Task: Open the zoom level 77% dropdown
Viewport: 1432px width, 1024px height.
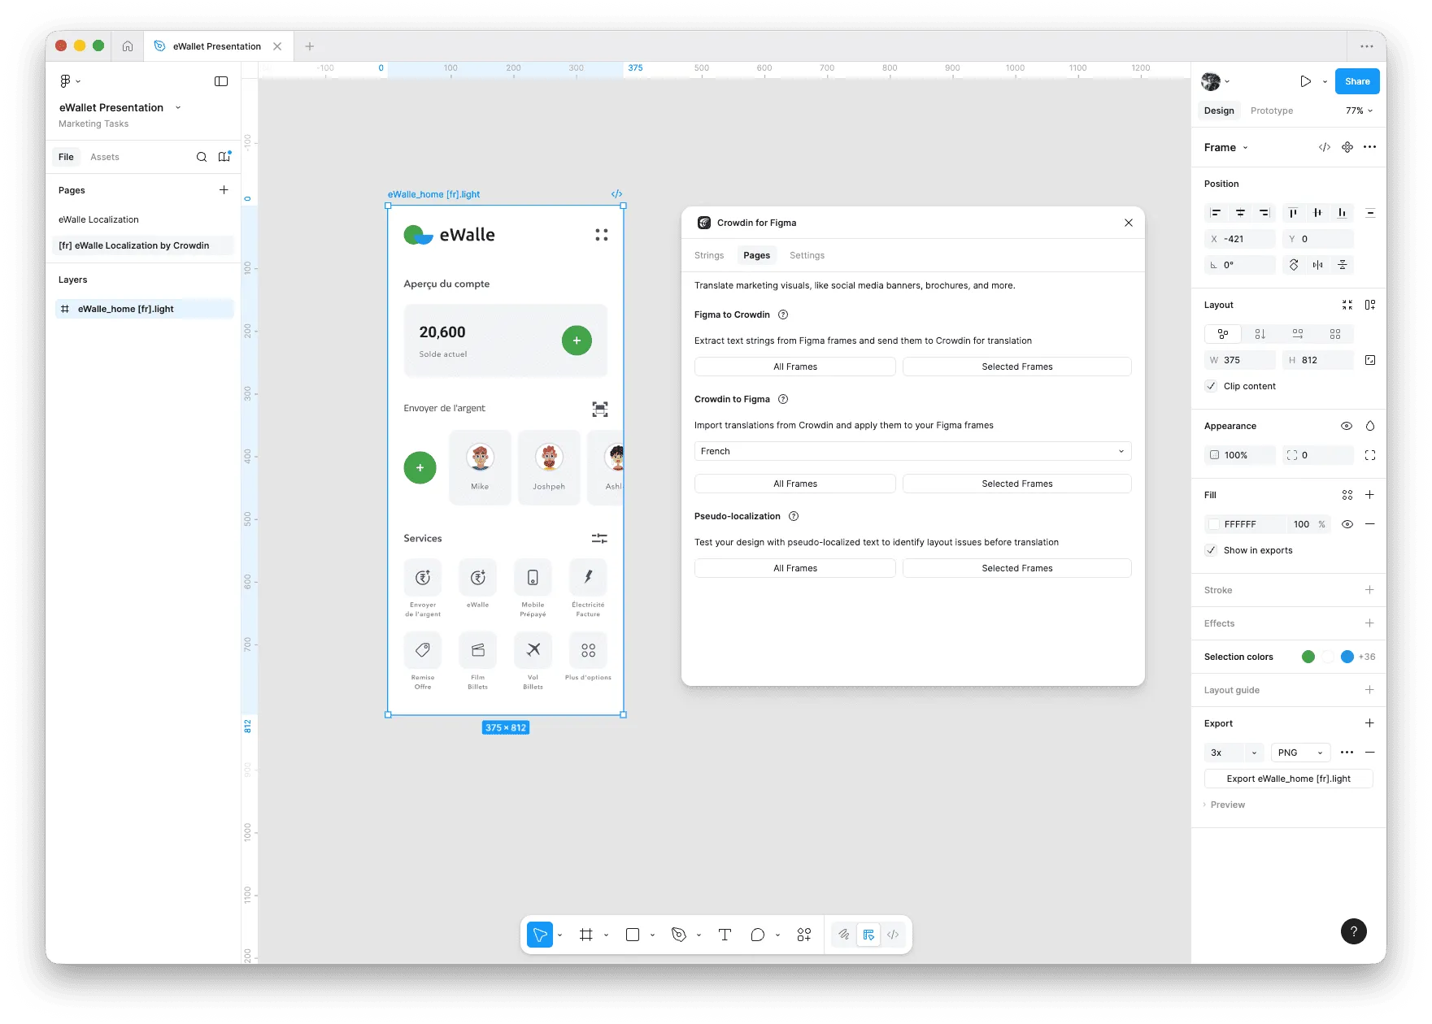Action: click(1357, 111)
